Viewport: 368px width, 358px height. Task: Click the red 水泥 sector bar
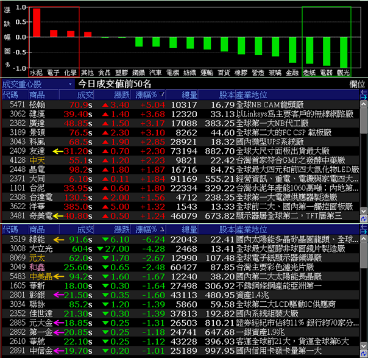tap(37, 23)
